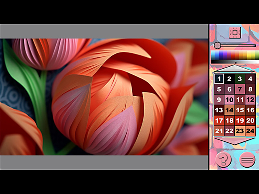
Task: Select color number 17 red swatch
Action: [219, 120]
